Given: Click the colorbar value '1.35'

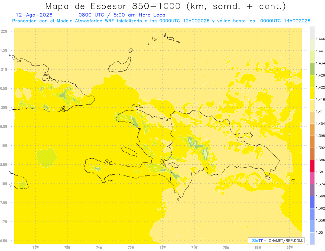Looking at the screenshot, I should point(320,232).
